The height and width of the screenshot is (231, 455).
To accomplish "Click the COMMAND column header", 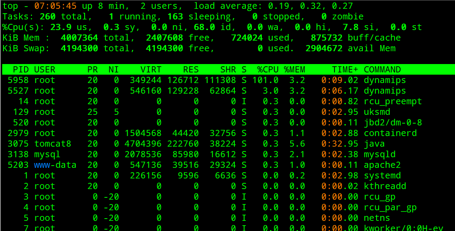I will pyautogui.click(x=382, y=69).
